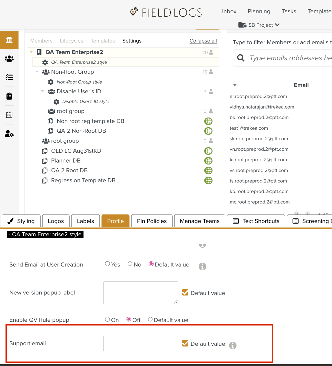The width and height of the screenshot is (332, 366).
Task: Click the globe icon next to Planner DB
Action: 208,161
